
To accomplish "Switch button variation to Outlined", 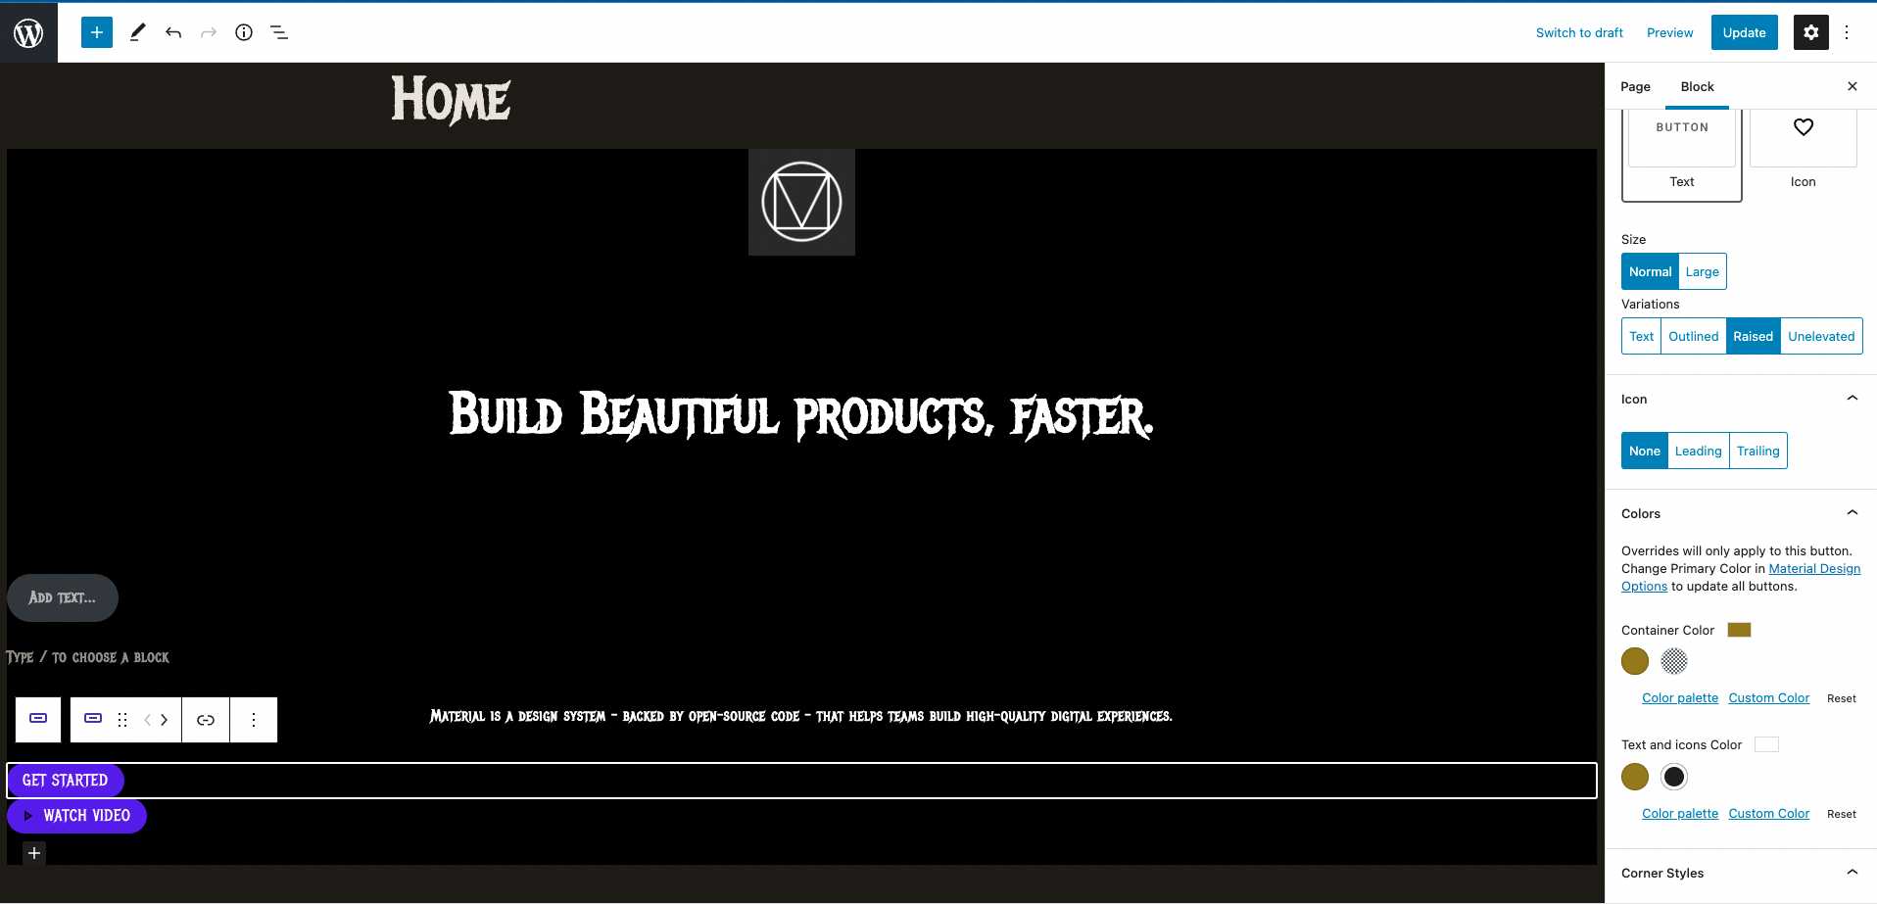I will pos(1693,336).
